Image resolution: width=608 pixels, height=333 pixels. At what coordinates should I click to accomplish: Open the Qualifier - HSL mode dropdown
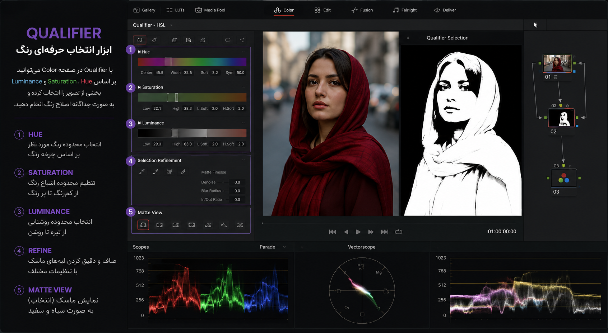[171, 25]
